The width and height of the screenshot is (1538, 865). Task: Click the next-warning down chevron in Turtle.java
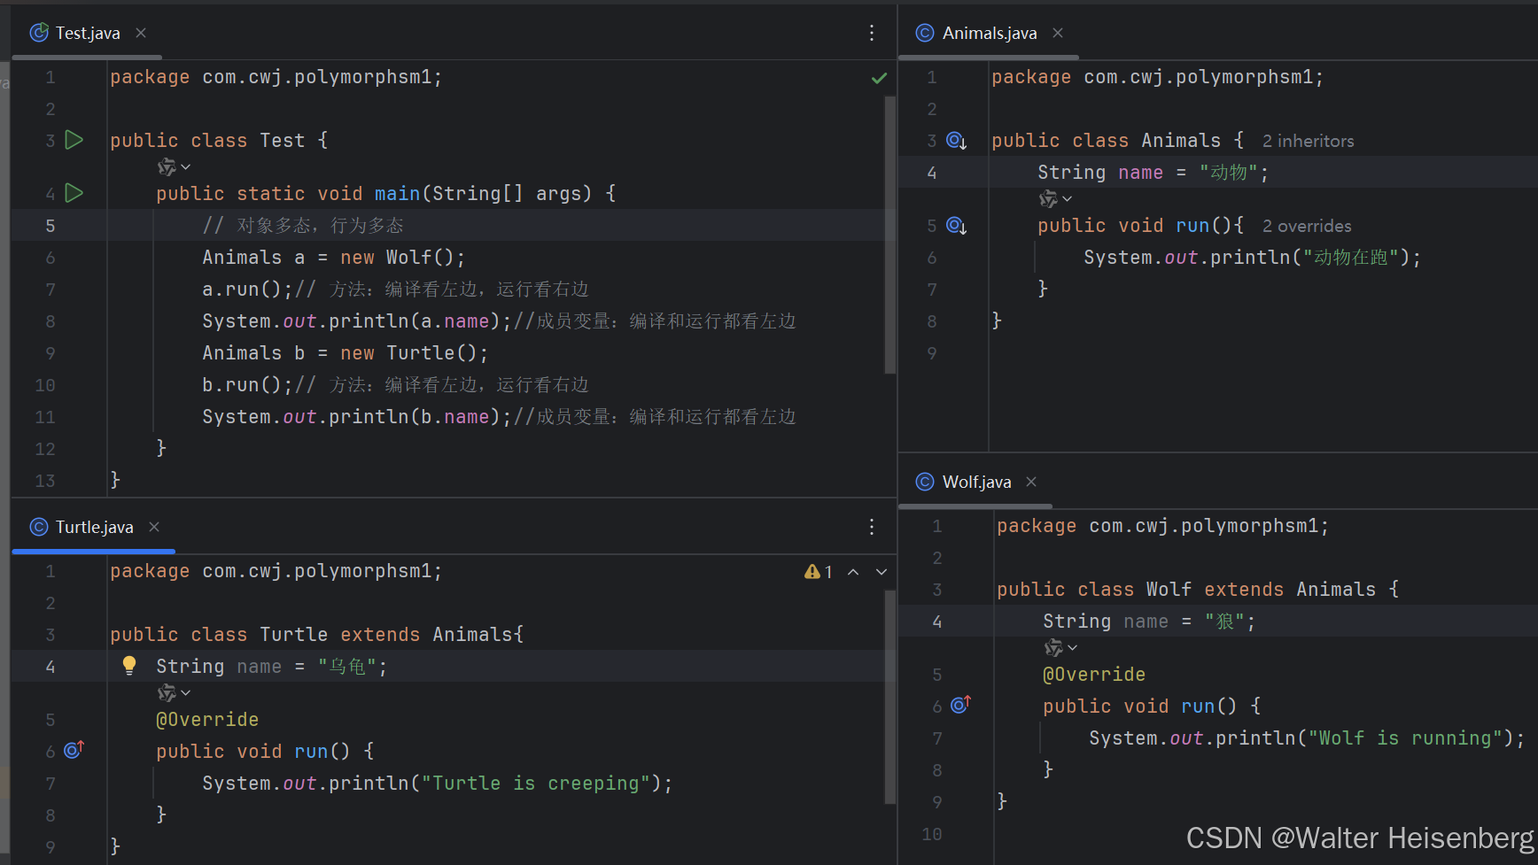point(882,571)
